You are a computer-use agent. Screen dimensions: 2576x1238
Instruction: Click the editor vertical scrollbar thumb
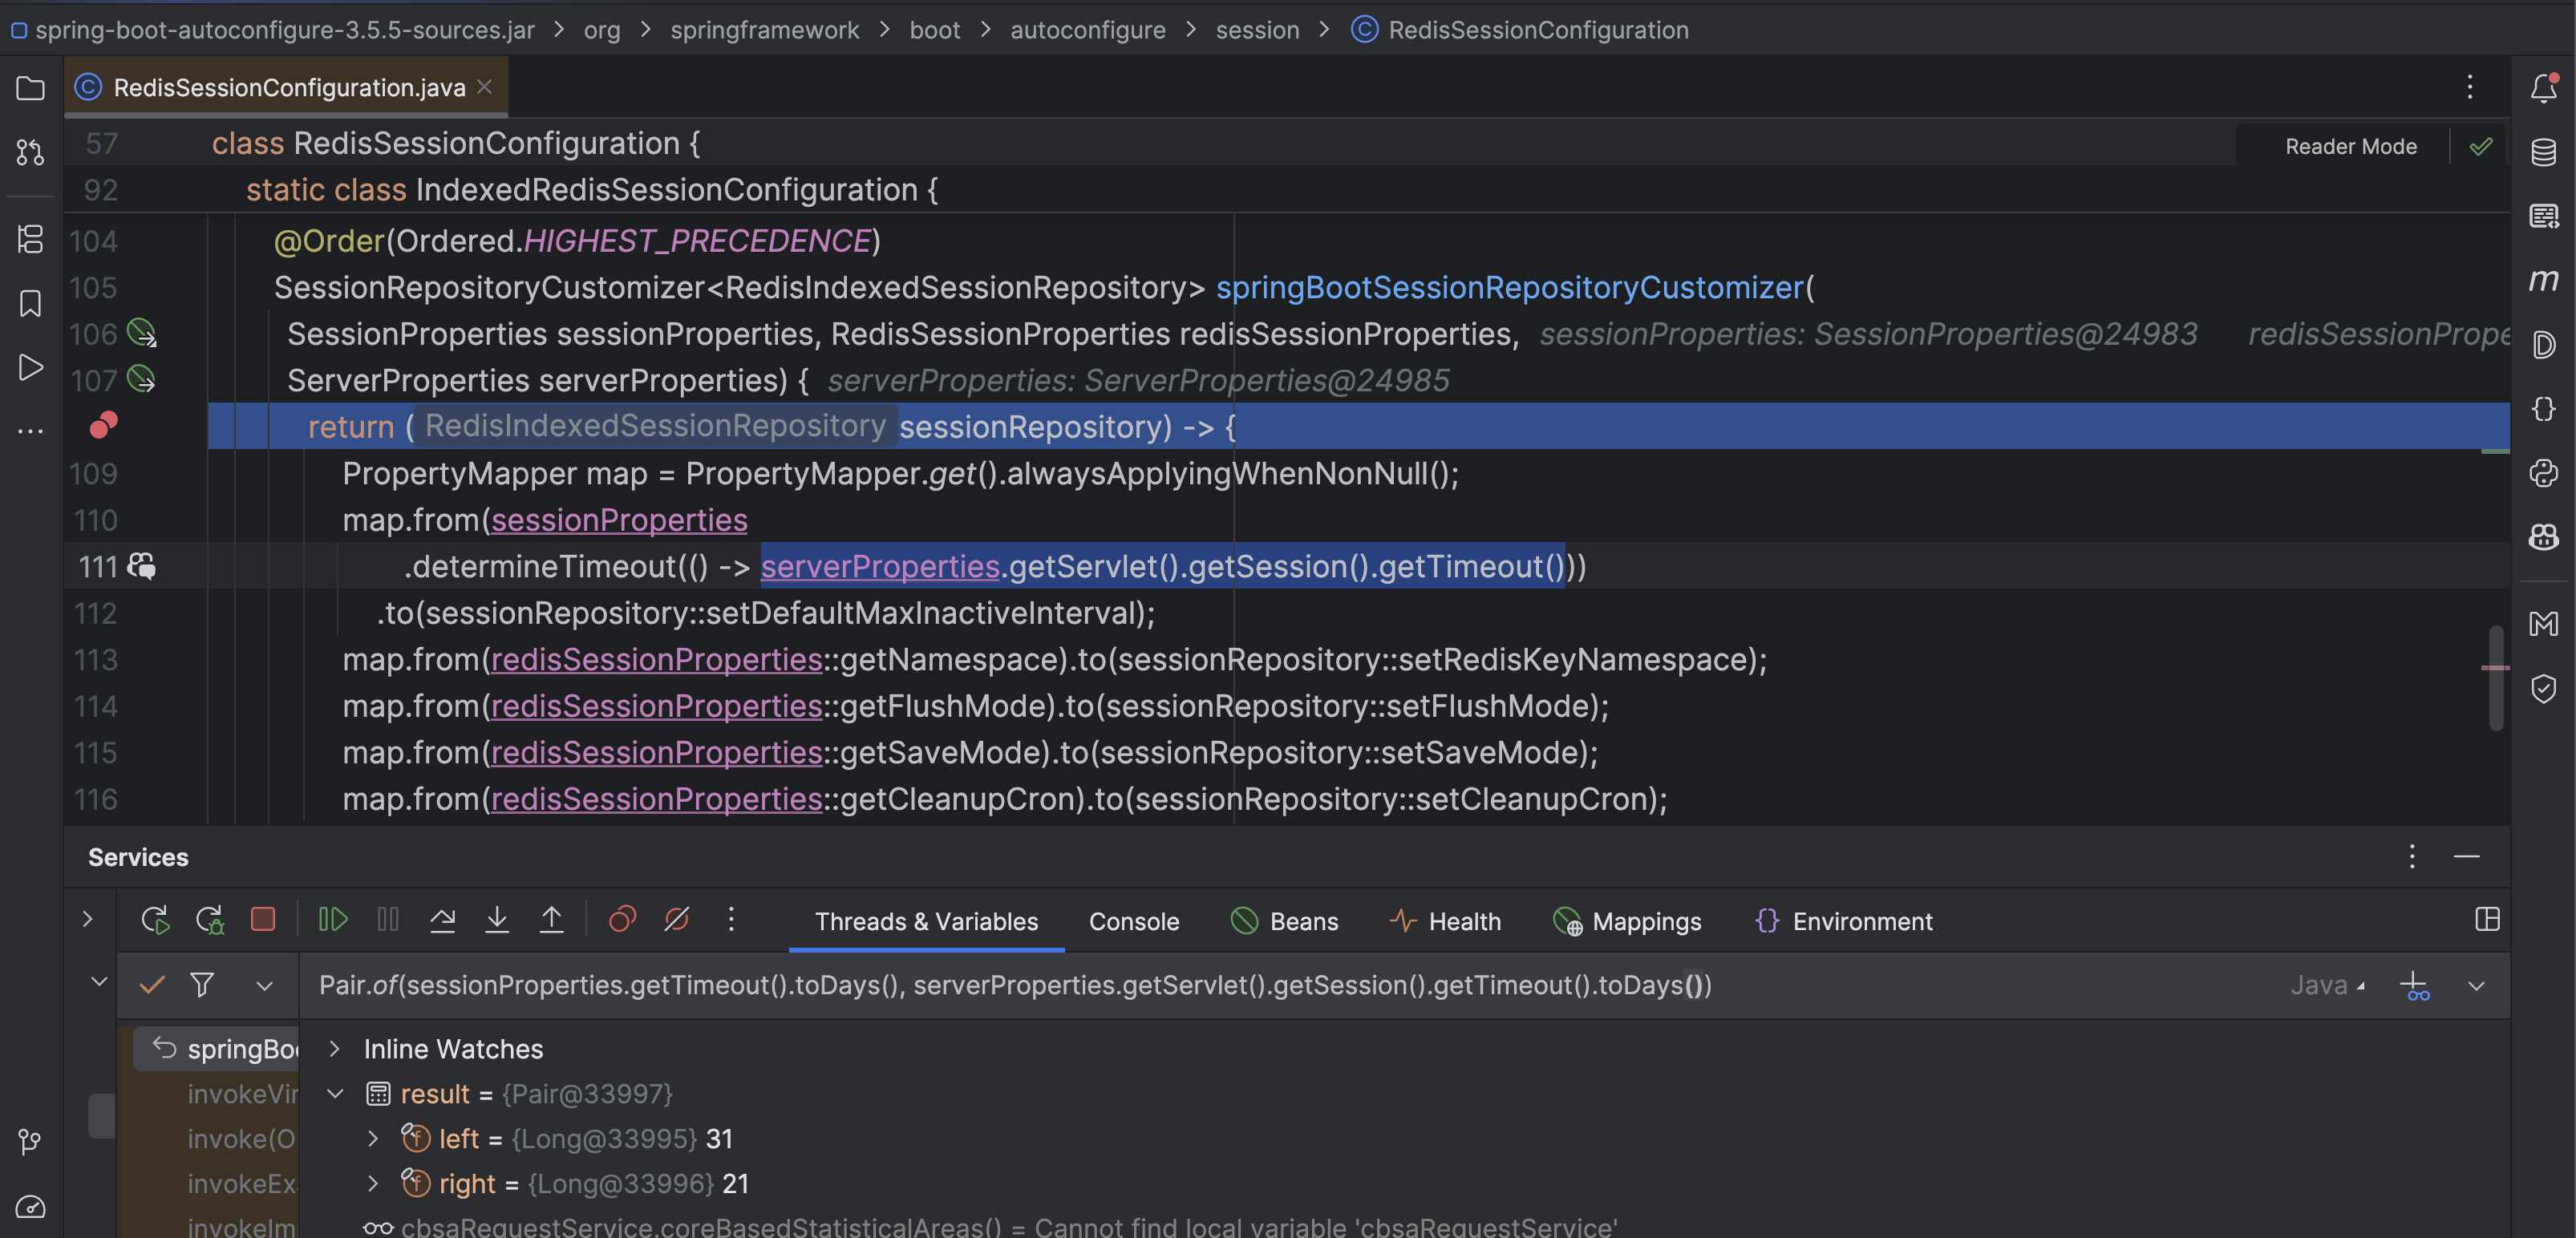tap(2496, 678)
